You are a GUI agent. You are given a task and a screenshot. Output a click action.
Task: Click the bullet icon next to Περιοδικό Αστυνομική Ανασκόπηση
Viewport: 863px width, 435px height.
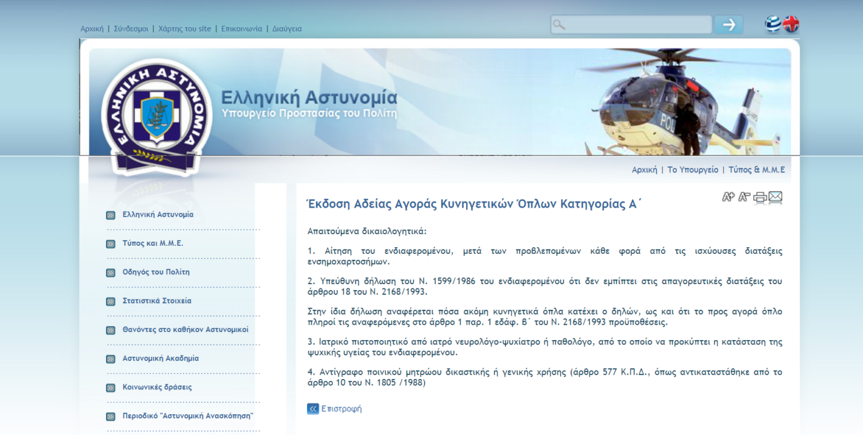[110, 417]
